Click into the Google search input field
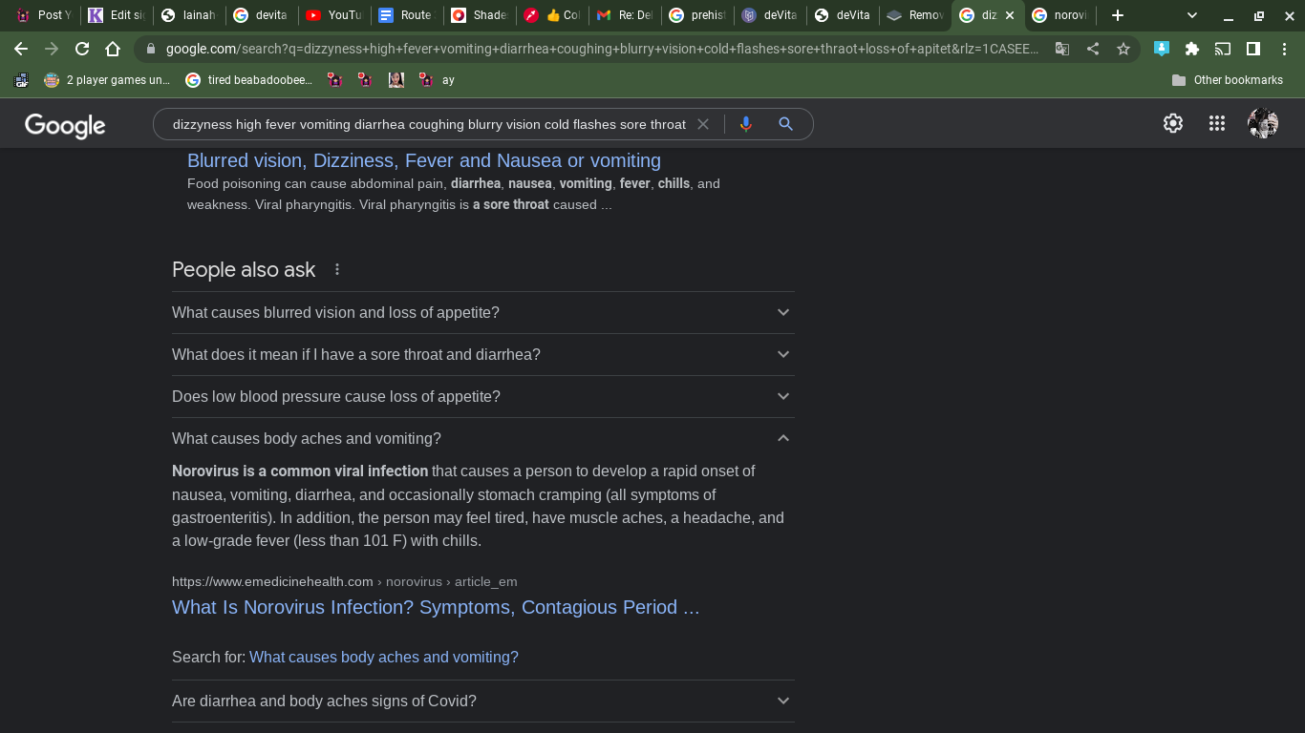This screenshot has width=1305, height=733. (x=428, y=124)
